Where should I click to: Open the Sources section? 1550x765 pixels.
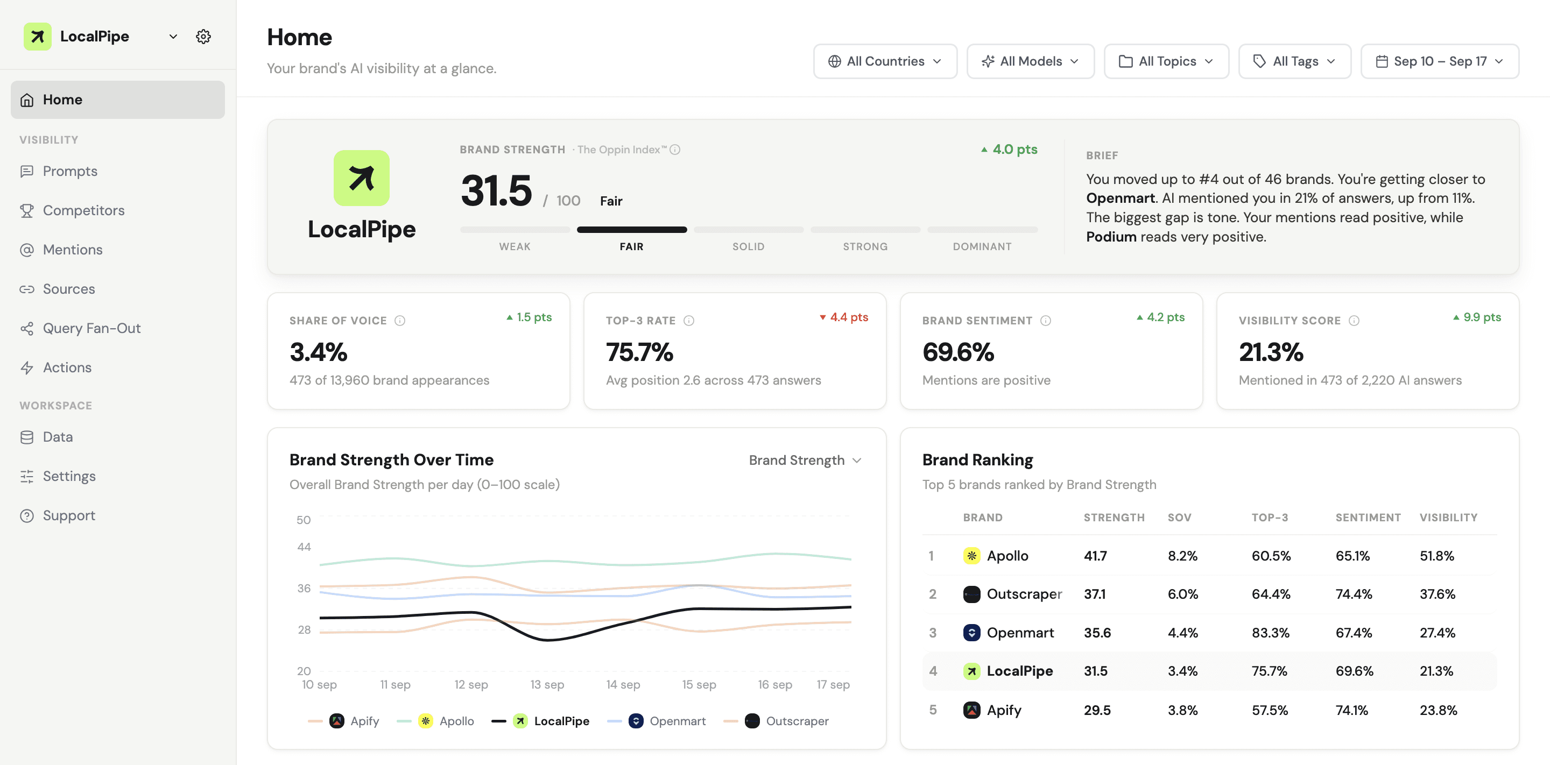coord(118,289)
